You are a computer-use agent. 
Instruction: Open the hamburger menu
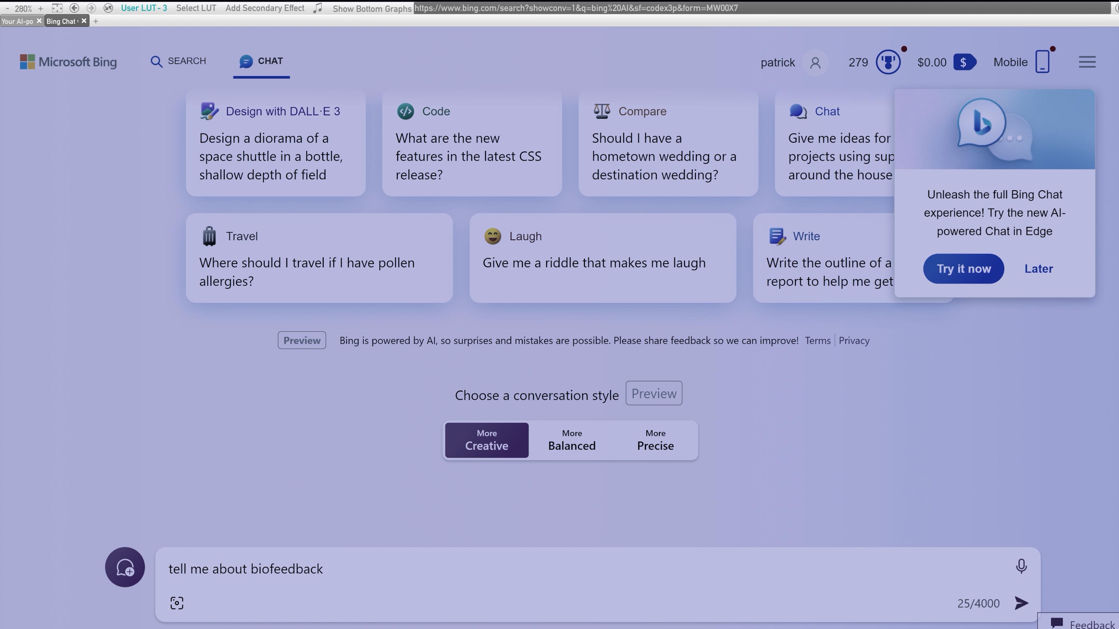click(x=1087, y=62)
